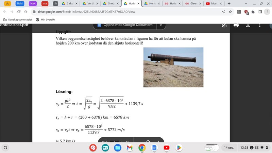The height and width of the screenshot is (153, 272).
Task: Expand the 'NaM' tab group
Action: pos(20,3)
